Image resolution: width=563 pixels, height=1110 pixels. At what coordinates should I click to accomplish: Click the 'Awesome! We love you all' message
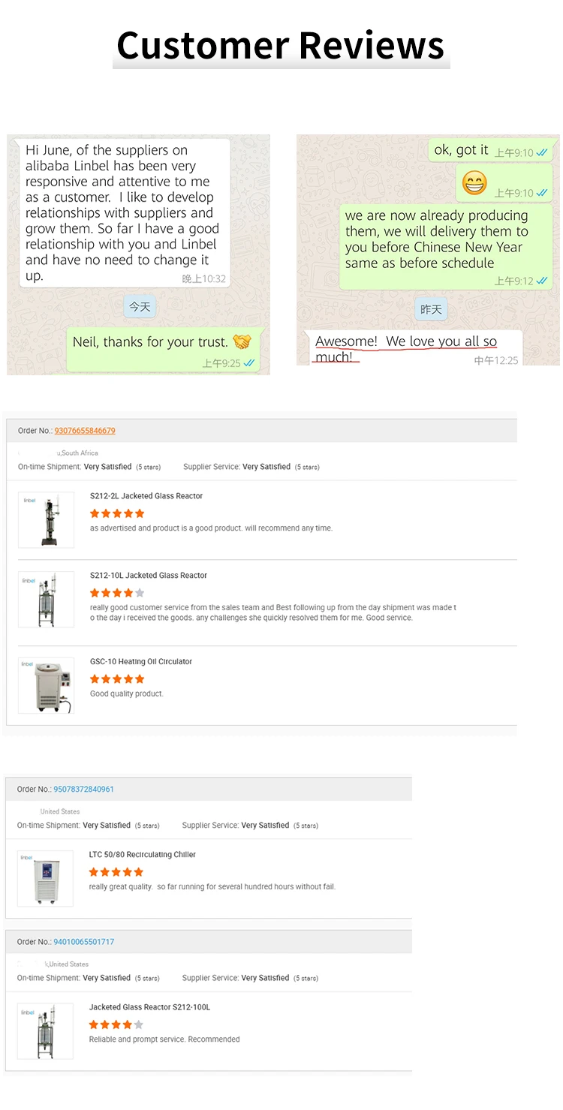[x=406, y=348]
